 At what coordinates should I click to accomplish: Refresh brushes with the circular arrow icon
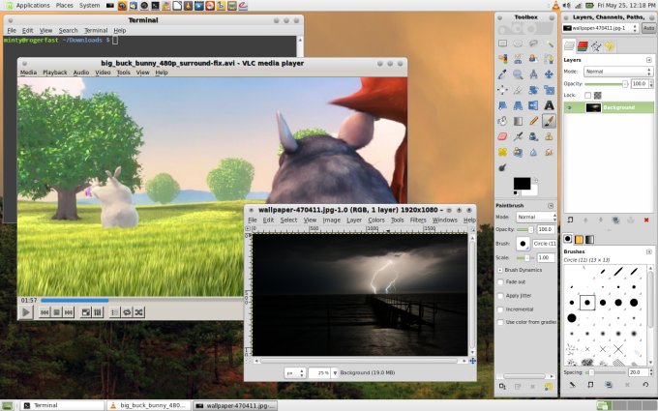coord(645,385)
